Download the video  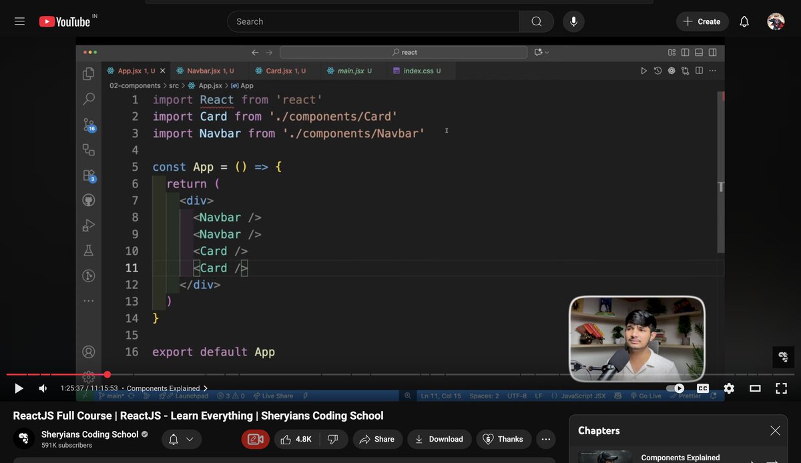tap(439, 439)
